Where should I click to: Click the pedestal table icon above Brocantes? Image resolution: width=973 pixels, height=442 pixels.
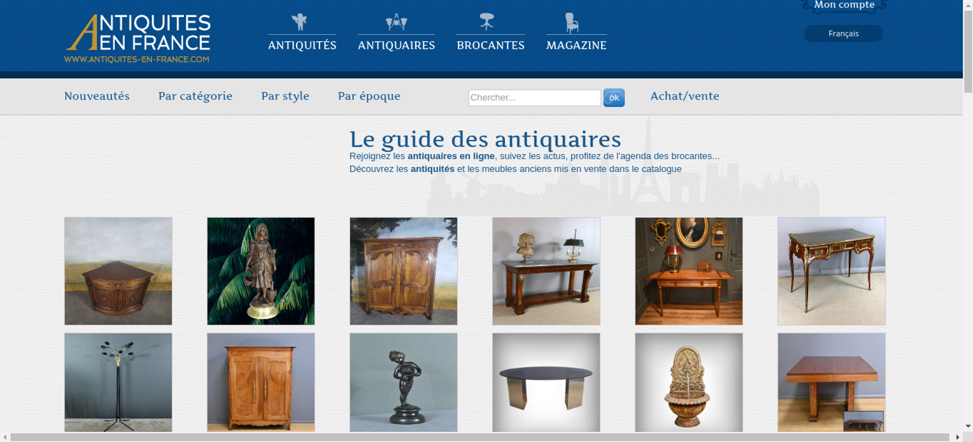click(x=486, y=22)
